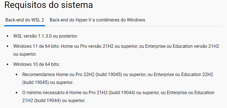Click the blue underline of active tab

(25, 26)
